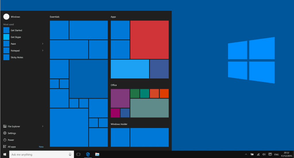This screenshot has height=158, width=294.
Task: Open the light blue wide Apps tile
Action: click(130, 69)
